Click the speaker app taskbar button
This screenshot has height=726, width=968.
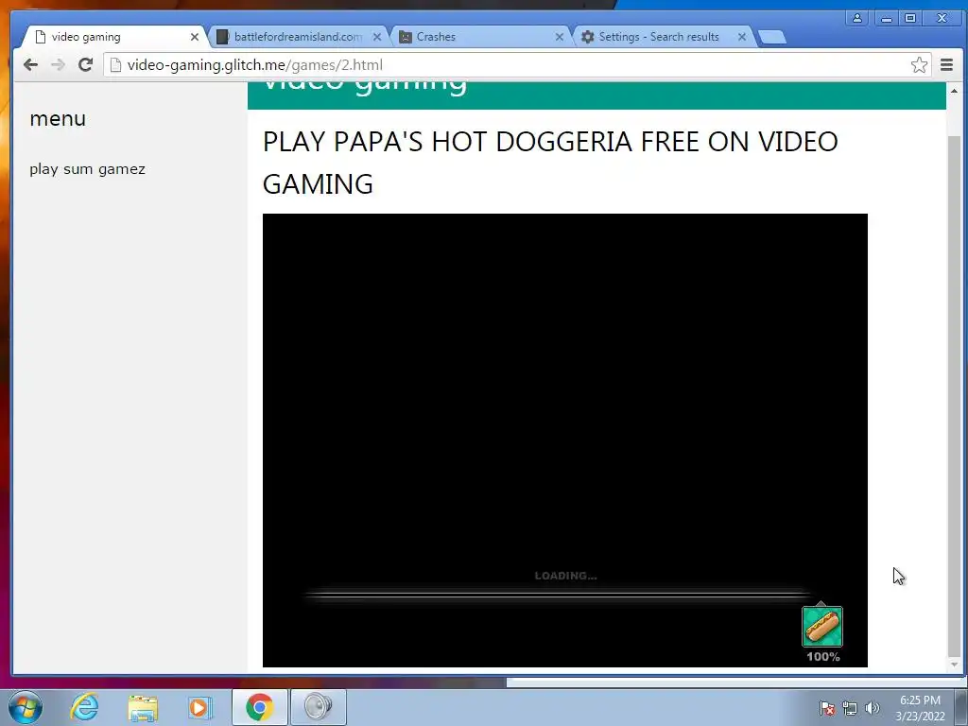[x=319, y=707]
